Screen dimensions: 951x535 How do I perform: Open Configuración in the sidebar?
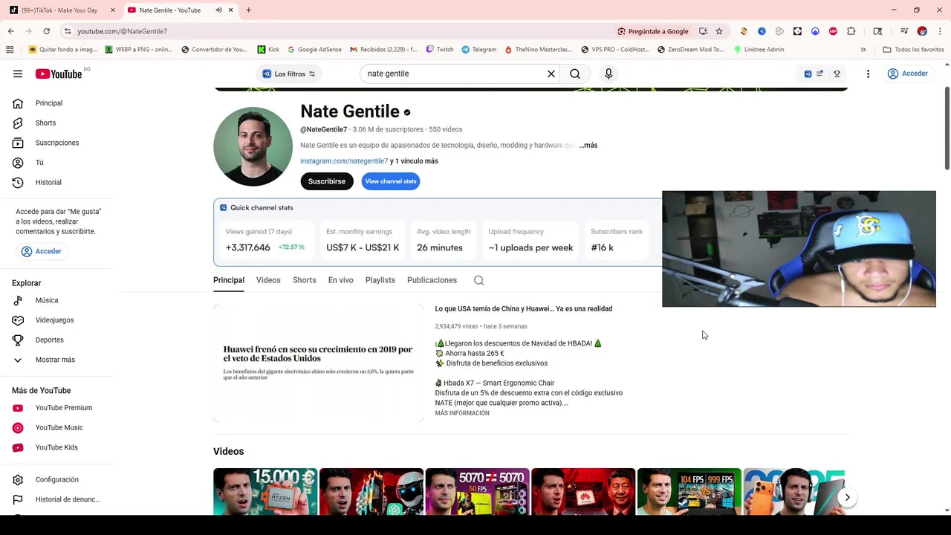[x=56, y=480]
